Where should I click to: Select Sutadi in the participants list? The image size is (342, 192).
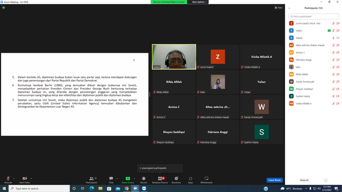(314, 38)
